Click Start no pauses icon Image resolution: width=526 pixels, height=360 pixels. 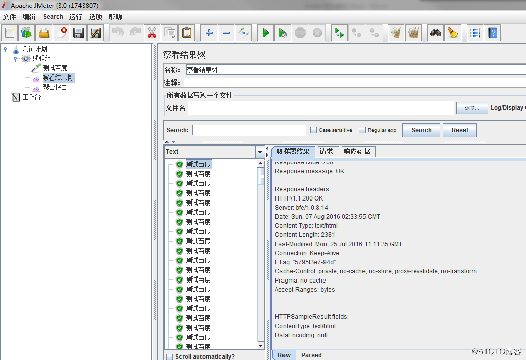(x=283, y=33)
